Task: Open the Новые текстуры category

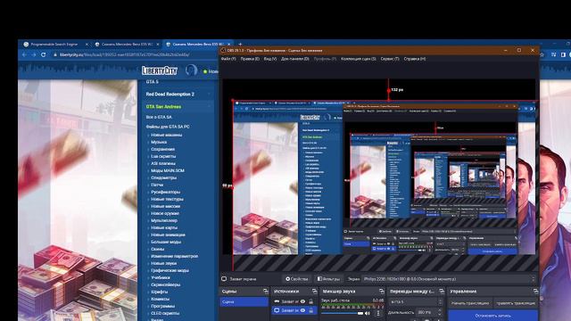Action: tap(167, 199)
